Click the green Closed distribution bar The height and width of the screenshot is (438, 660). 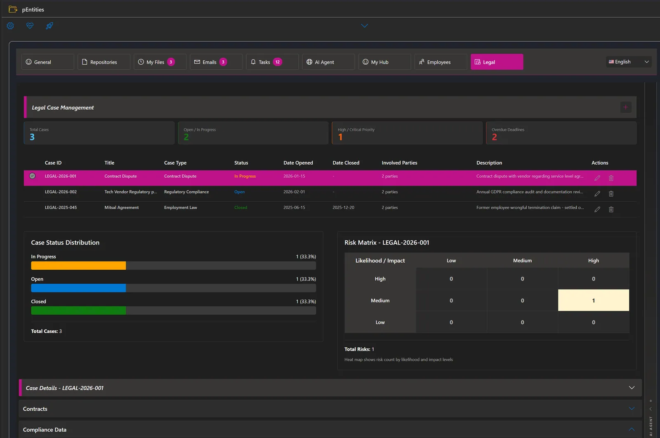78,311
